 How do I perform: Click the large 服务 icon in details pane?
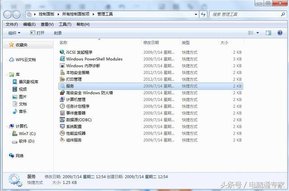click(15, 180)
